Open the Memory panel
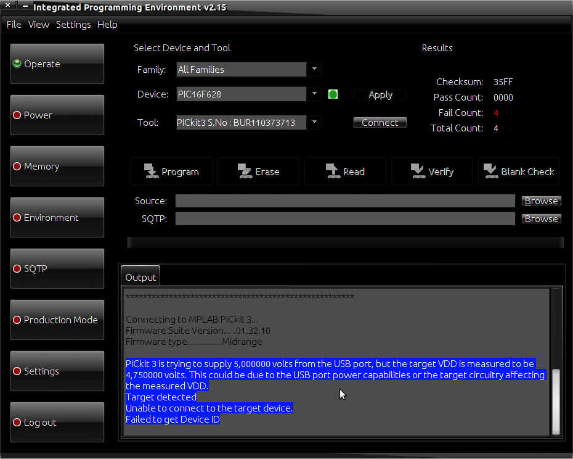Image resolution: width=573 pixels, height=459 pixels. pyautogui.click(x=57, y=166)
